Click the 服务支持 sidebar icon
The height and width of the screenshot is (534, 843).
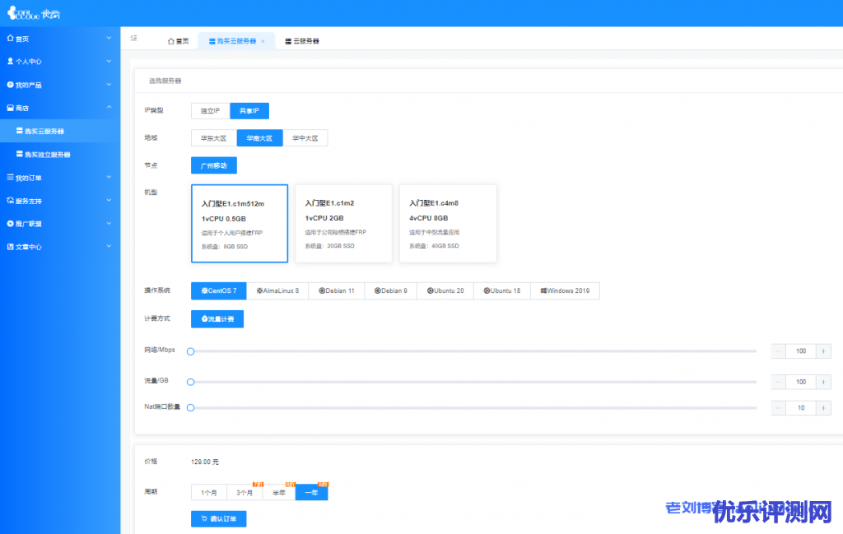10,200
